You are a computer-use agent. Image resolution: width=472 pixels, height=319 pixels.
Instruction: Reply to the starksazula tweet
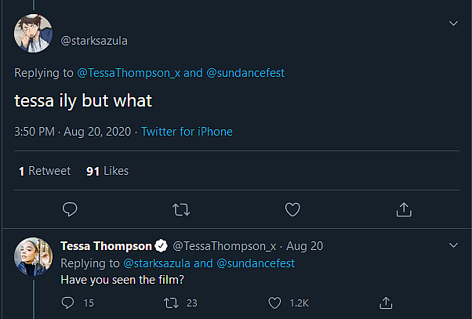click(x=70, y=209)
